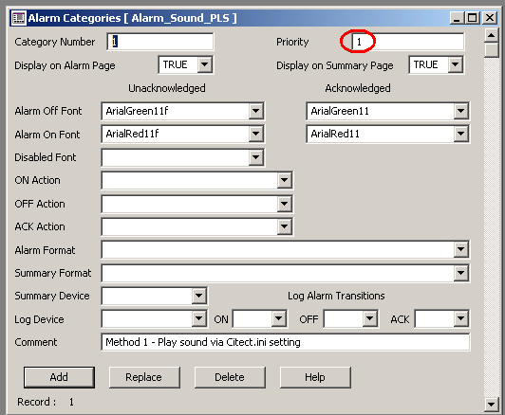The image size is (505, 415).
Task: Open Log Alarm Transitions OFF dropdown
Action: click(370, 319)
